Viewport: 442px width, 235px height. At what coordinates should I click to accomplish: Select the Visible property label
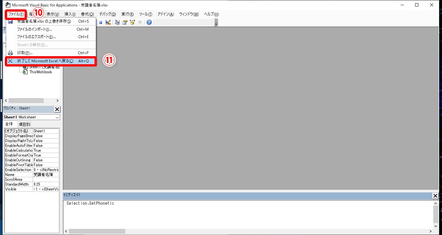click(18, 189)
